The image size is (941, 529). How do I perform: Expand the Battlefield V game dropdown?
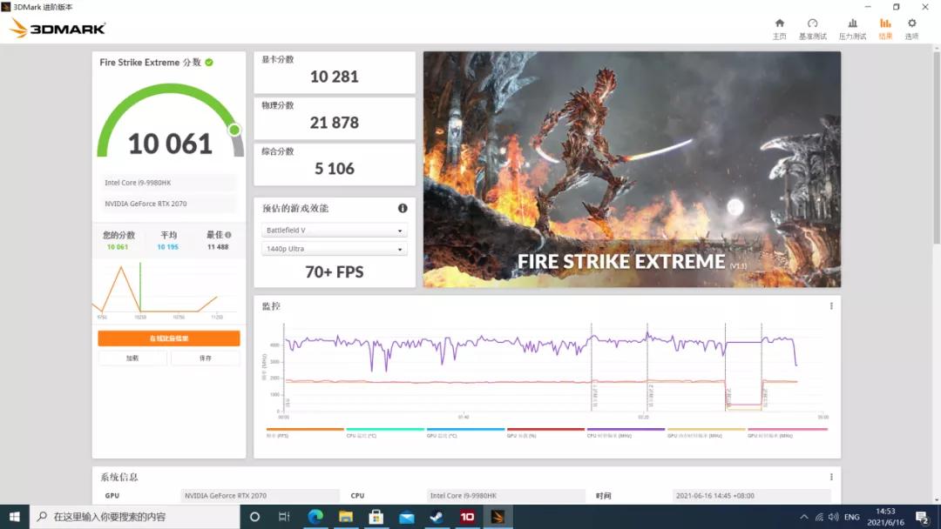[x=335, y=230]
